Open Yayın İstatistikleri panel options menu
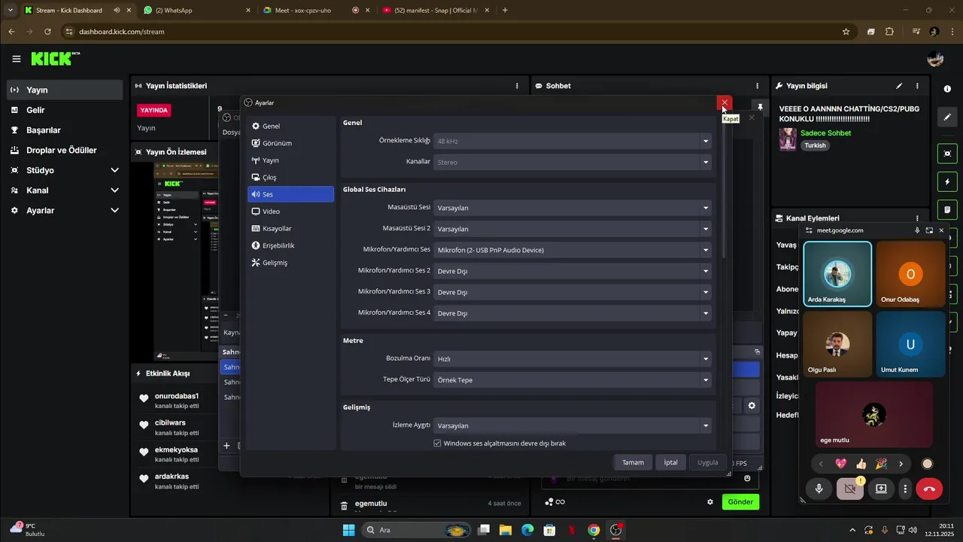This screenshot has height=542, width=963. click(517, 86)
